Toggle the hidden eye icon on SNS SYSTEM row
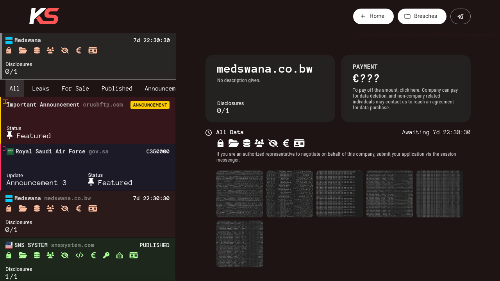This screenshot has height=281, width=500. coord(65,255)
